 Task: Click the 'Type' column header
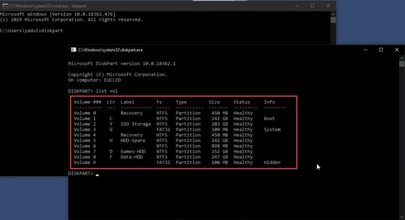coord(181,102)
